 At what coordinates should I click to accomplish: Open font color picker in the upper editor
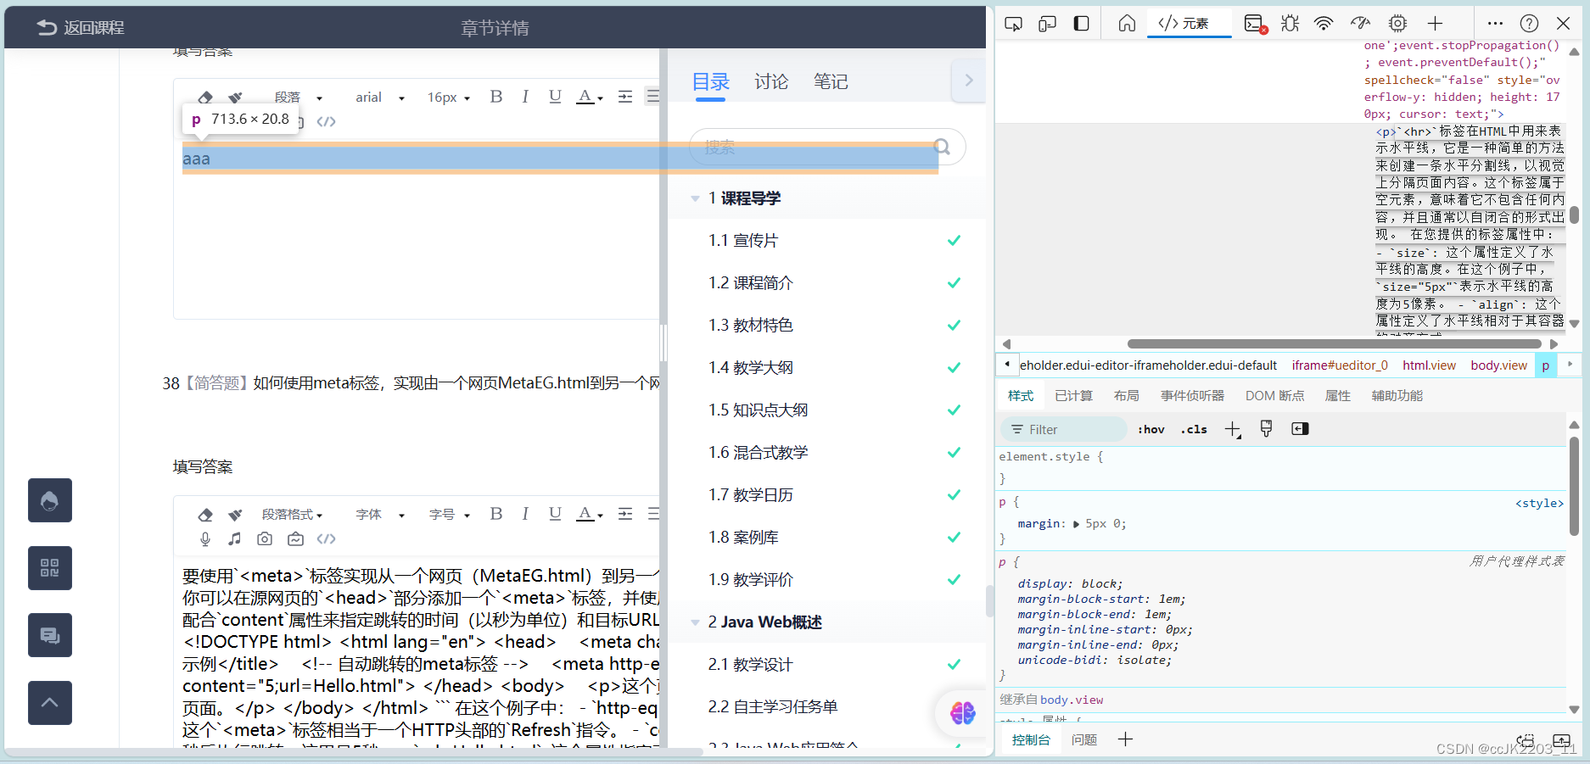pyautogui.click(x=590, y=97)
